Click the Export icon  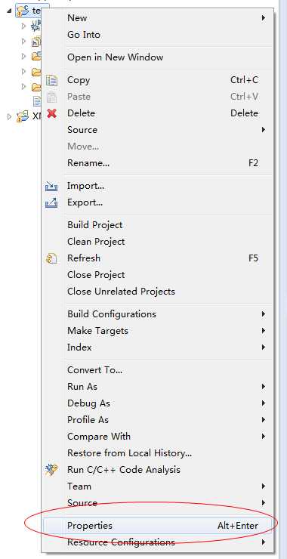(x=51, y=202)
